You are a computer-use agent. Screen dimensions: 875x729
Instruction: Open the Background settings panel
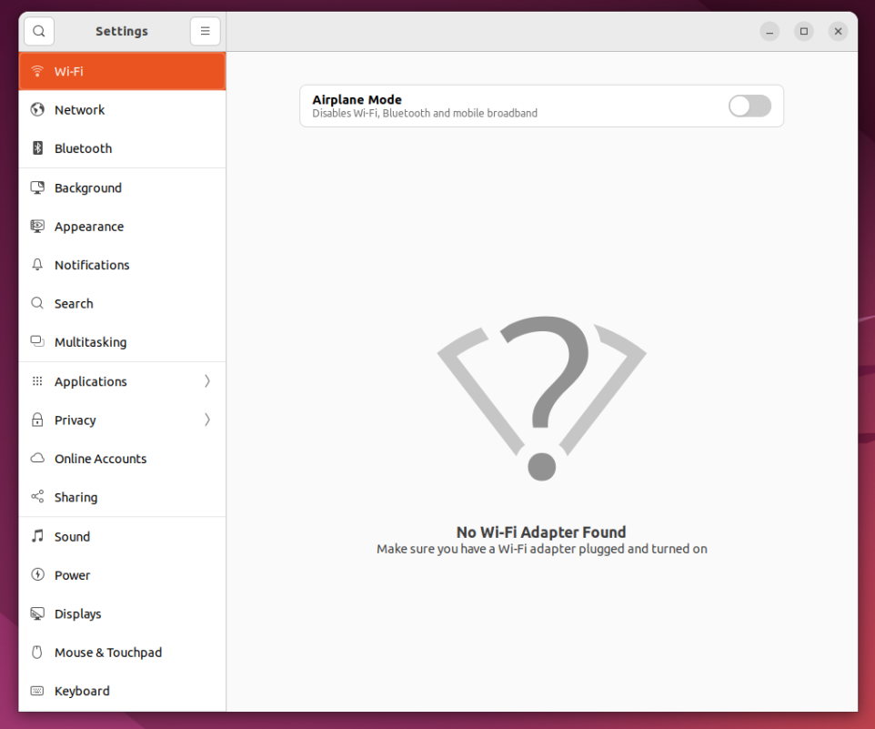click(x=87, y=187)
